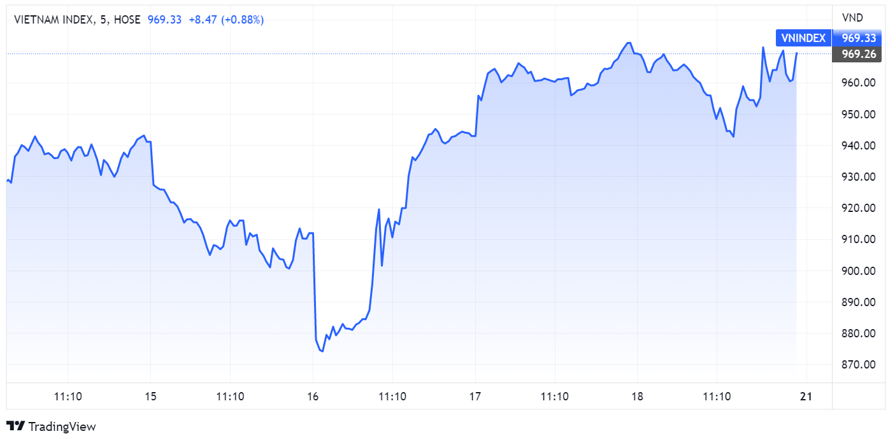This screenshot has height=443, width=895.
Task: Select date 15 on the time axis
Action: coord(150,397)
